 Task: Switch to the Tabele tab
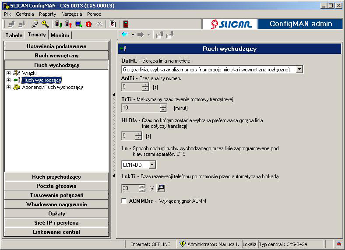[14, 35]
